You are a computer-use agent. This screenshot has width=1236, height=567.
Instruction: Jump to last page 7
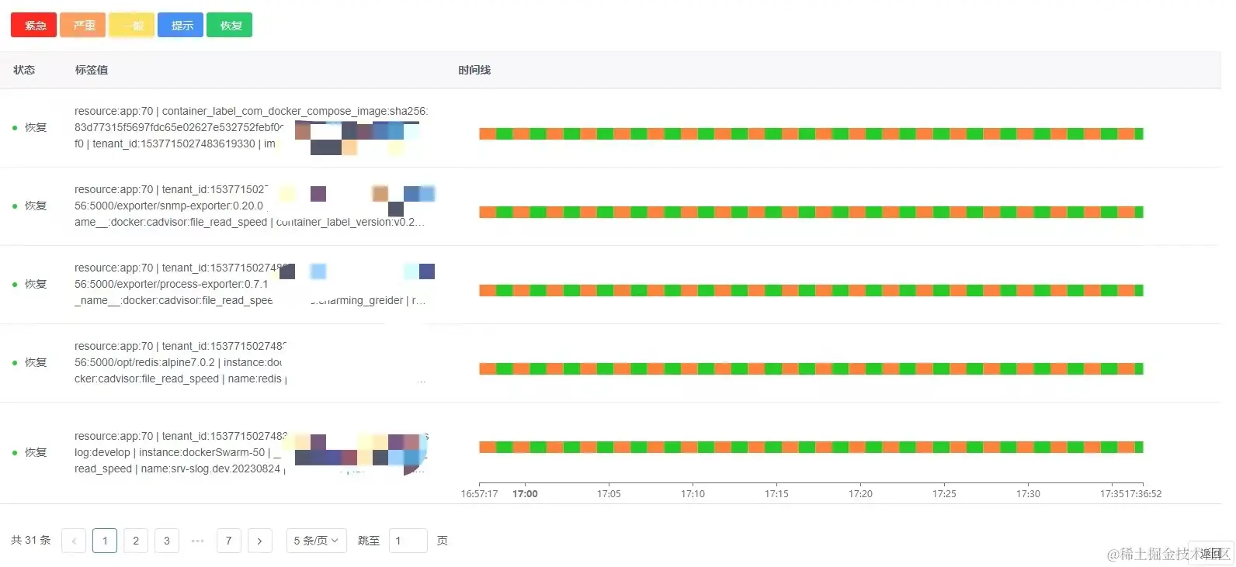229,541
